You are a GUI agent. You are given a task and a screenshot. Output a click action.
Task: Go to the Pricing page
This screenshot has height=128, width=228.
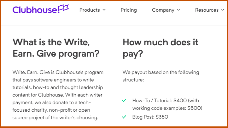[x=129, y=10]
